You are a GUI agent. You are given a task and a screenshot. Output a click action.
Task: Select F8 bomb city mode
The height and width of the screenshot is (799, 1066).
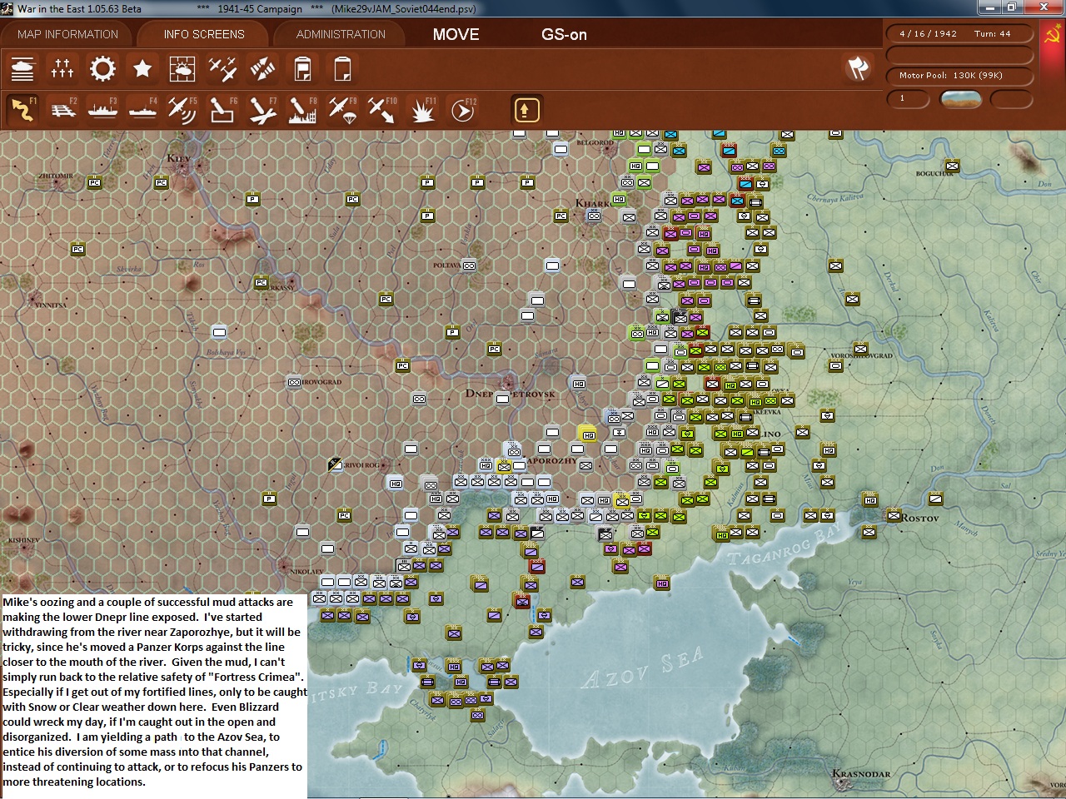point(302,110)
